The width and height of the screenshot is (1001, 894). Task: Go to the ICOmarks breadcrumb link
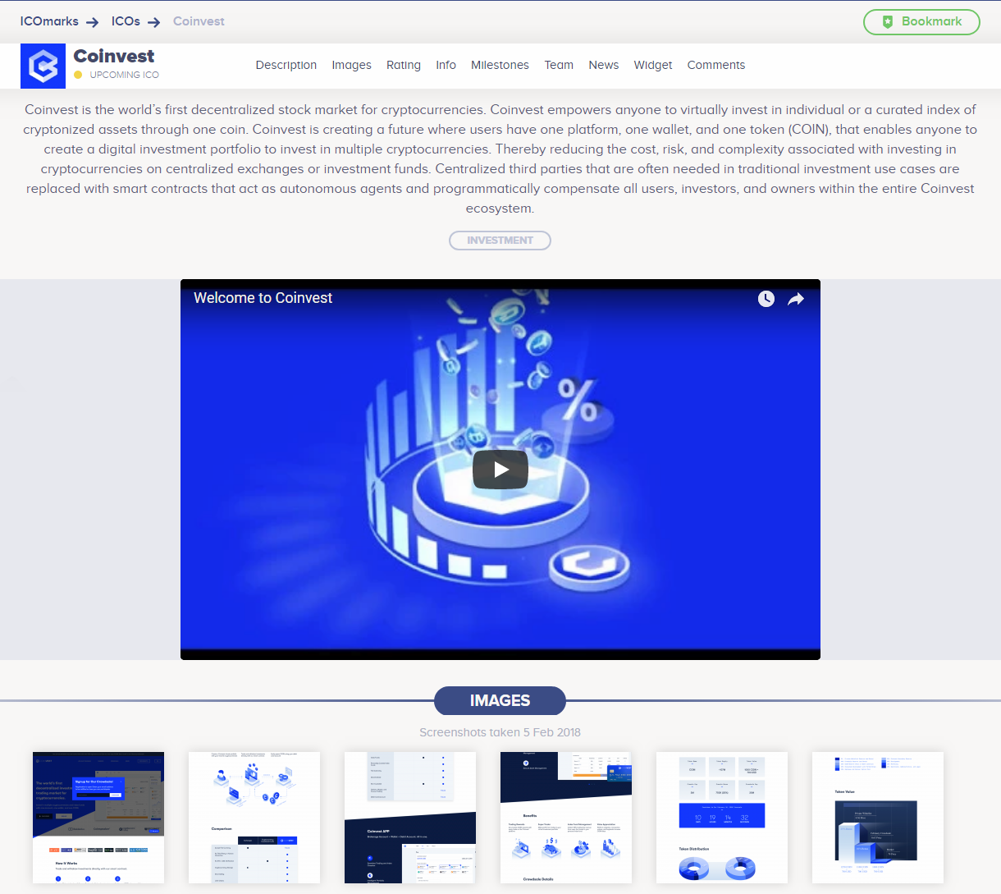[49, 21]
